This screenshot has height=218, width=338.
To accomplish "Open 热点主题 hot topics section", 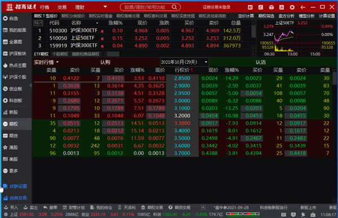I will [x=15, y=65].
